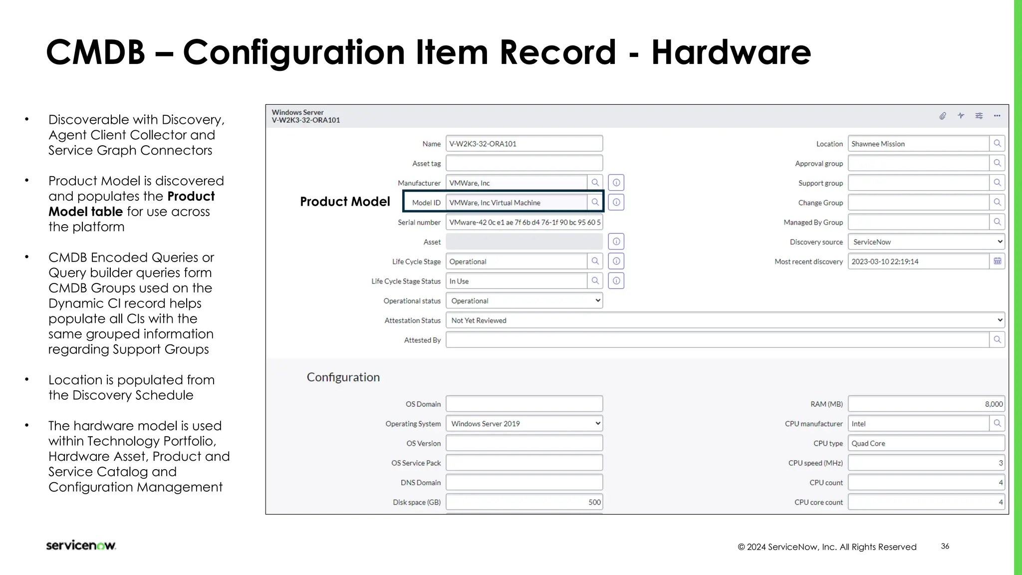Click the OS Domain input field
1022x575 pixels.
coord(524,403)
